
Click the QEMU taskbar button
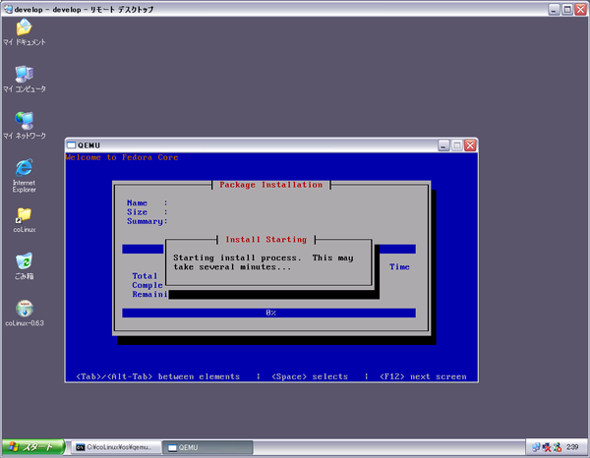207,447
